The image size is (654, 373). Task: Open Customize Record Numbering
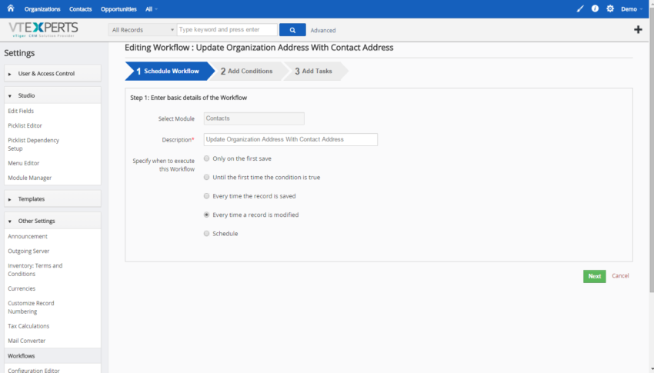click(31, 307)
